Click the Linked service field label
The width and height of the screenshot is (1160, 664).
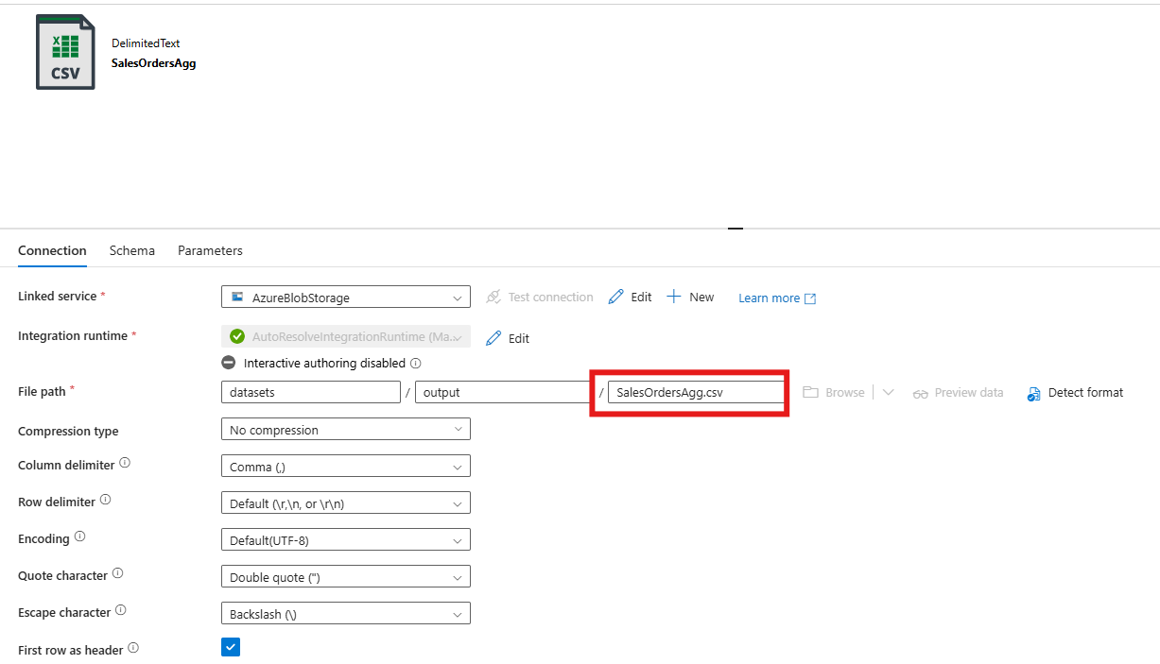click(57, 296)
